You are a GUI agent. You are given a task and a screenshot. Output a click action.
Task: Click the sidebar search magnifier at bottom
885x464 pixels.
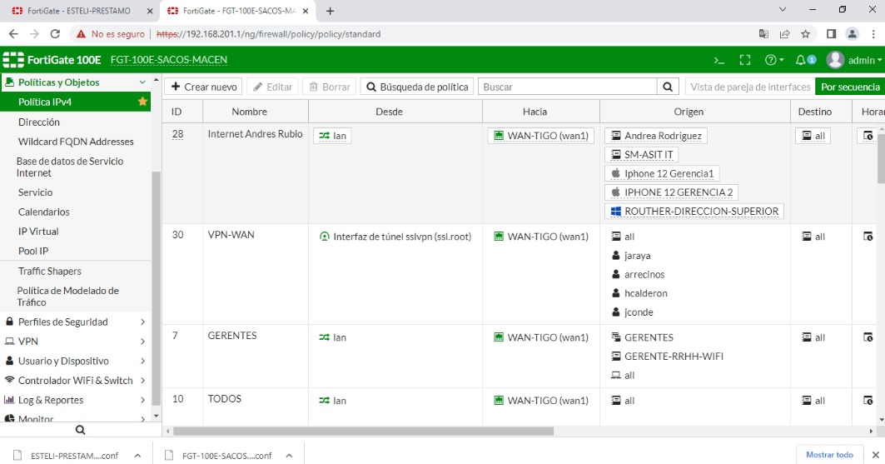tap(80, 430)
